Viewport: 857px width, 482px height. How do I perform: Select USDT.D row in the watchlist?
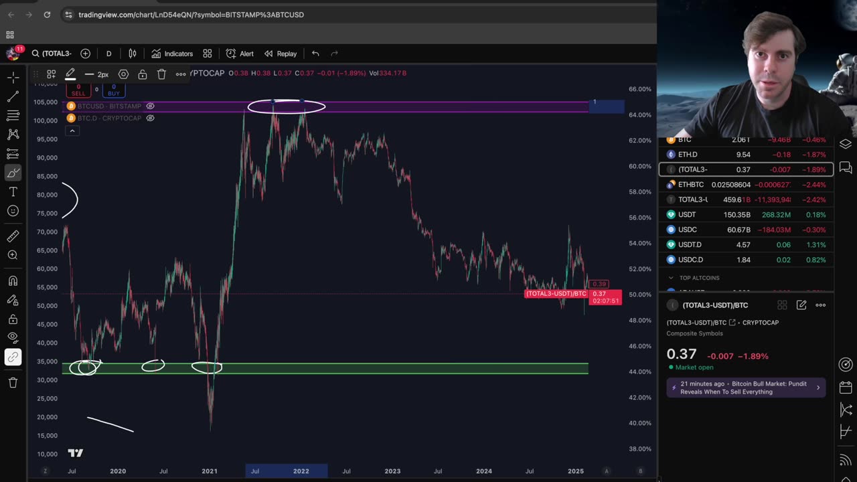point(747,244)
